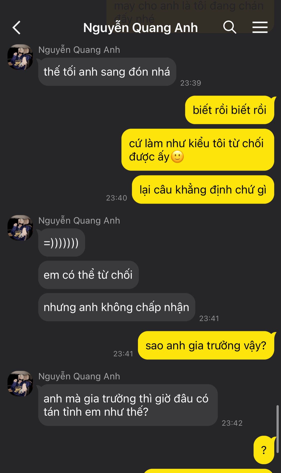281x473 pixels.
Task: Select message "lại câu khẳng định chứ gì"
Action: pyautogui.click(x=203, y=189)
